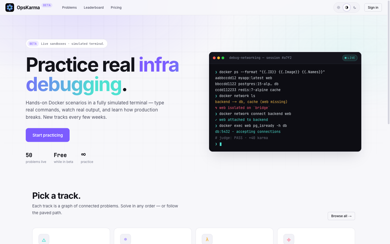Click Start practicing button
This screenshot has height=244, width=390.
click(48, 135)
